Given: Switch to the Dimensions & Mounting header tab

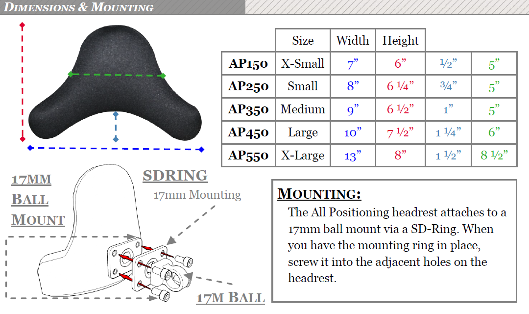Looking at the screenshot, I should tap(78, 7).
